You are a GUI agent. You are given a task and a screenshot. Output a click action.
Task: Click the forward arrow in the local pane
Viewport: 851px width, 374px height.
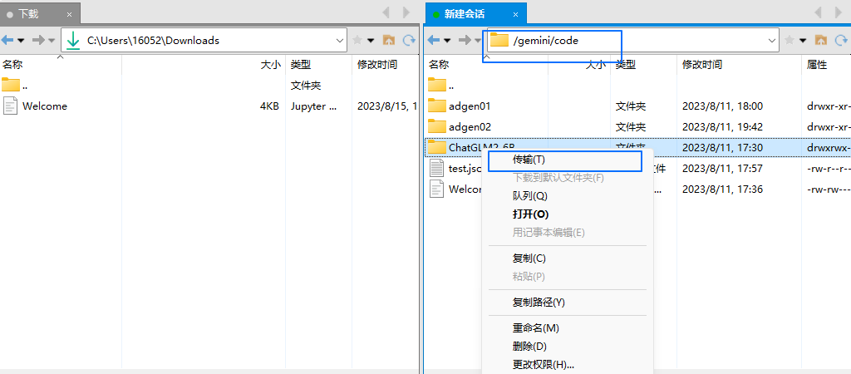click(38, 40)
